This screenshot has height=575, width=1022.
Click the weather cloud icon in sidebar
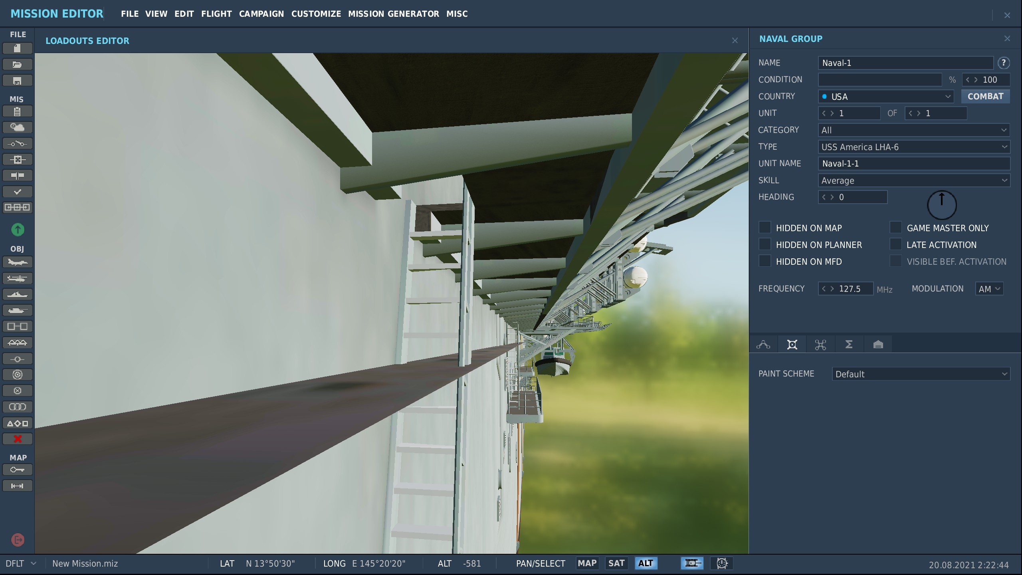[x=17, y=127]
